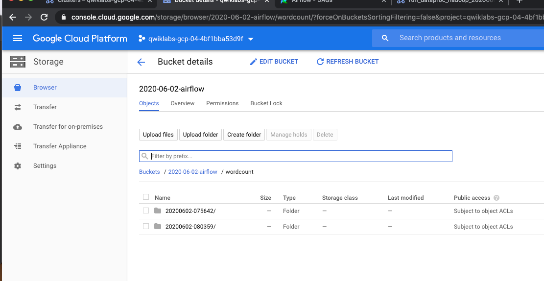Click the Public access column header
Viewport: 544px width, 281px height.
(x=472, y=198)
